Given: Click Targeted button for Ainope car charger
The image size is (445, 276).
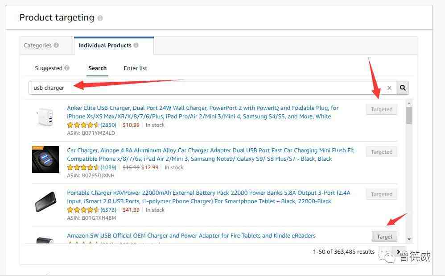Looking at the screenshot, I should click(381, 152).
